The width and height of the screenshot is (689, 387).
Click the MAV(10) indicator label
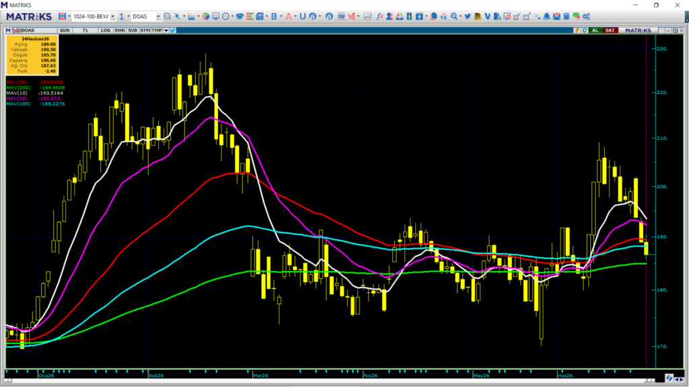[17, 93]
